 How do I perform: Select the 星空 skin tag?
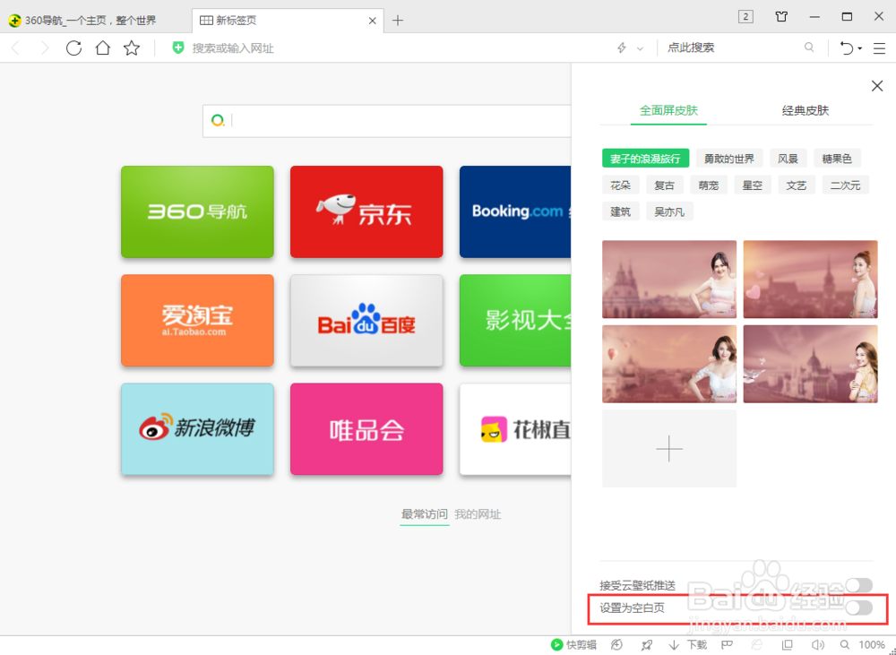752,185
